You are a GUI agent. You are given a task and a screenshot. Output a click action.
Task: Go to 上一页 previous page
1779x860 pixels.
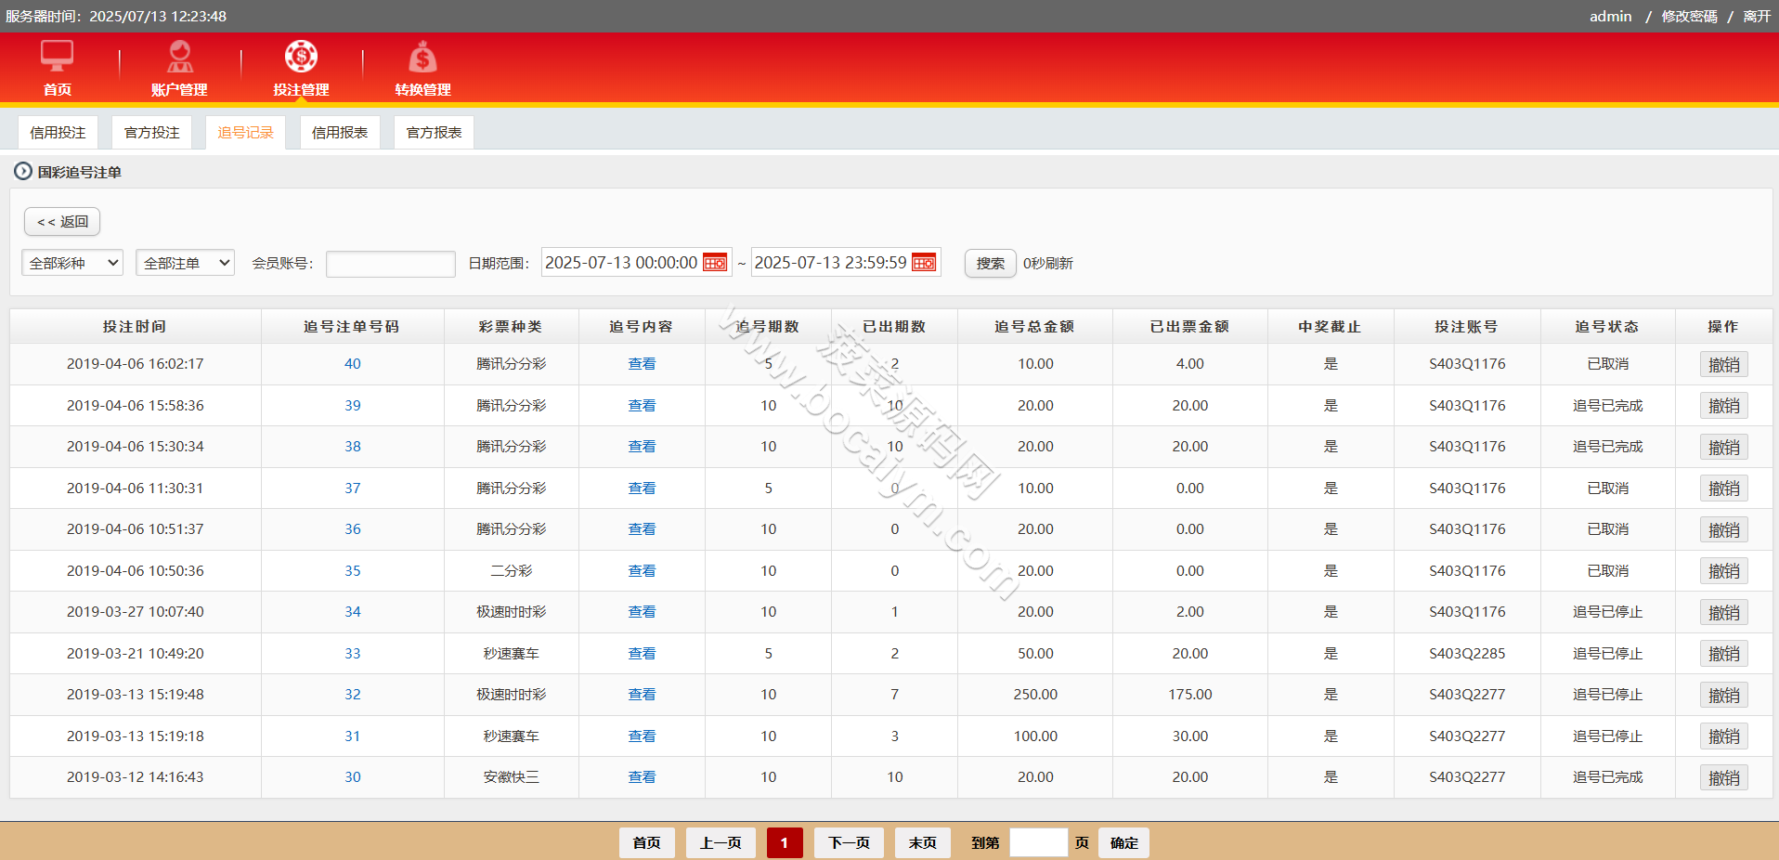tap(721, 842)
